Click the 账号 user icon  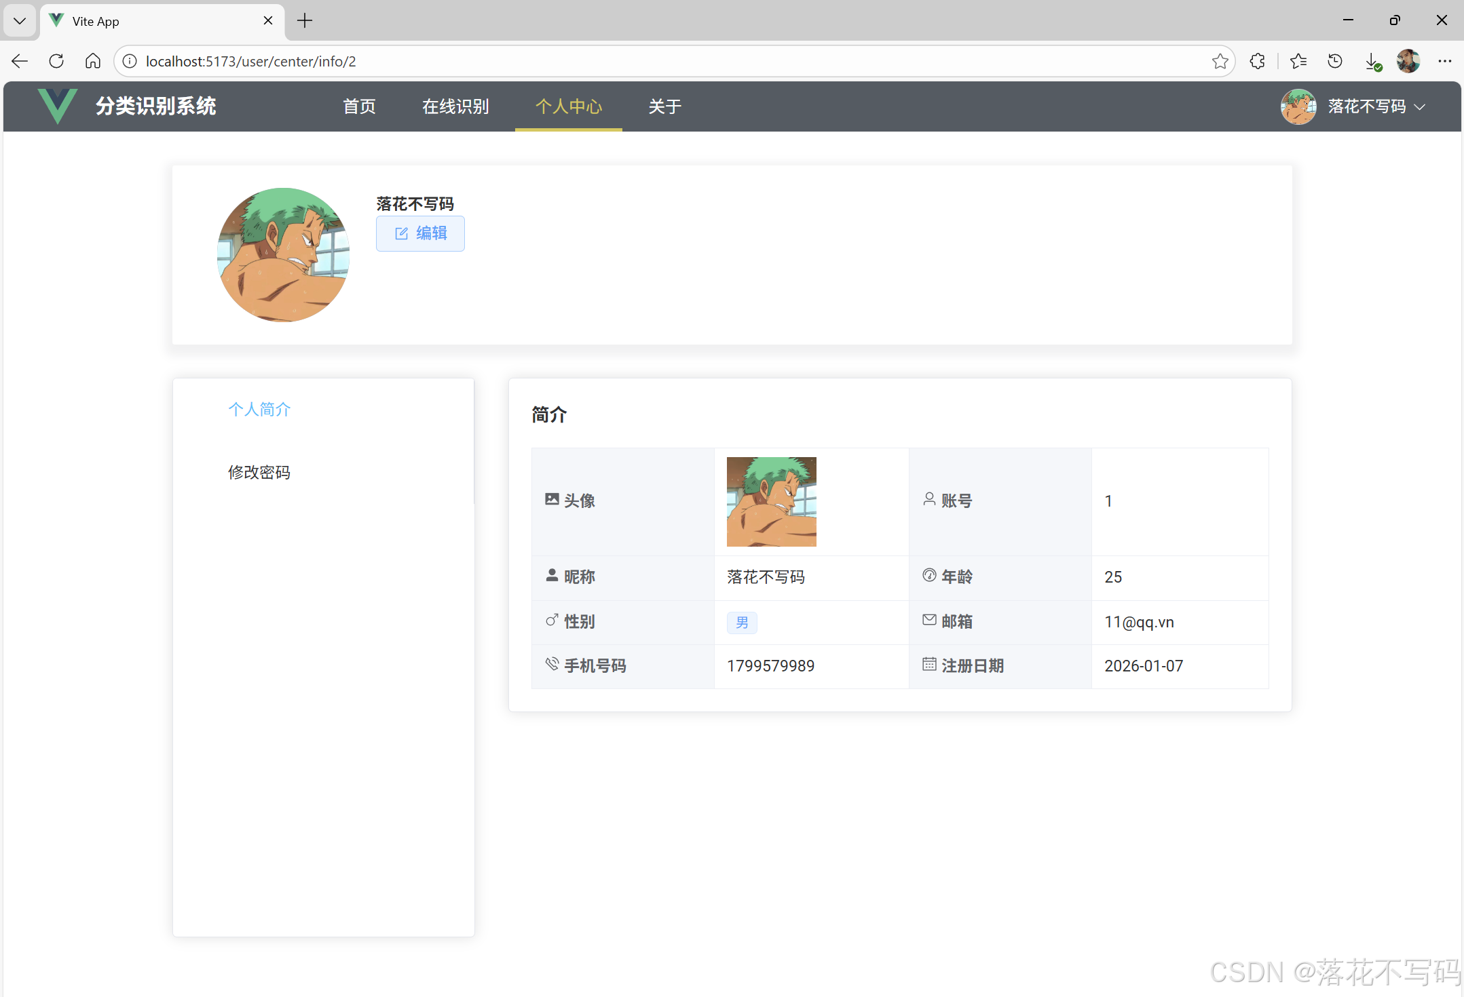929,499
